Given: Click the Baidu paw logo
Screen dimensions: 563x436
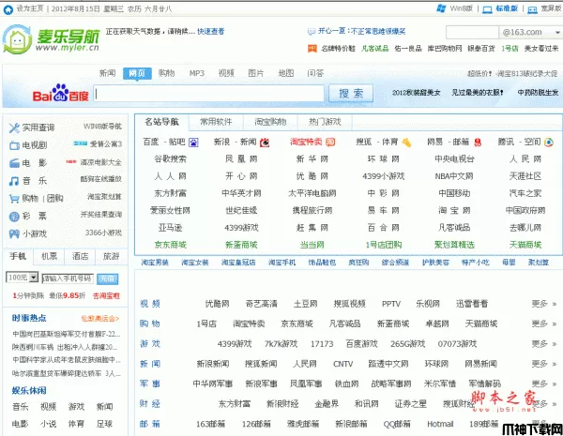Looking at the screenshot, I should coord(61,92).
